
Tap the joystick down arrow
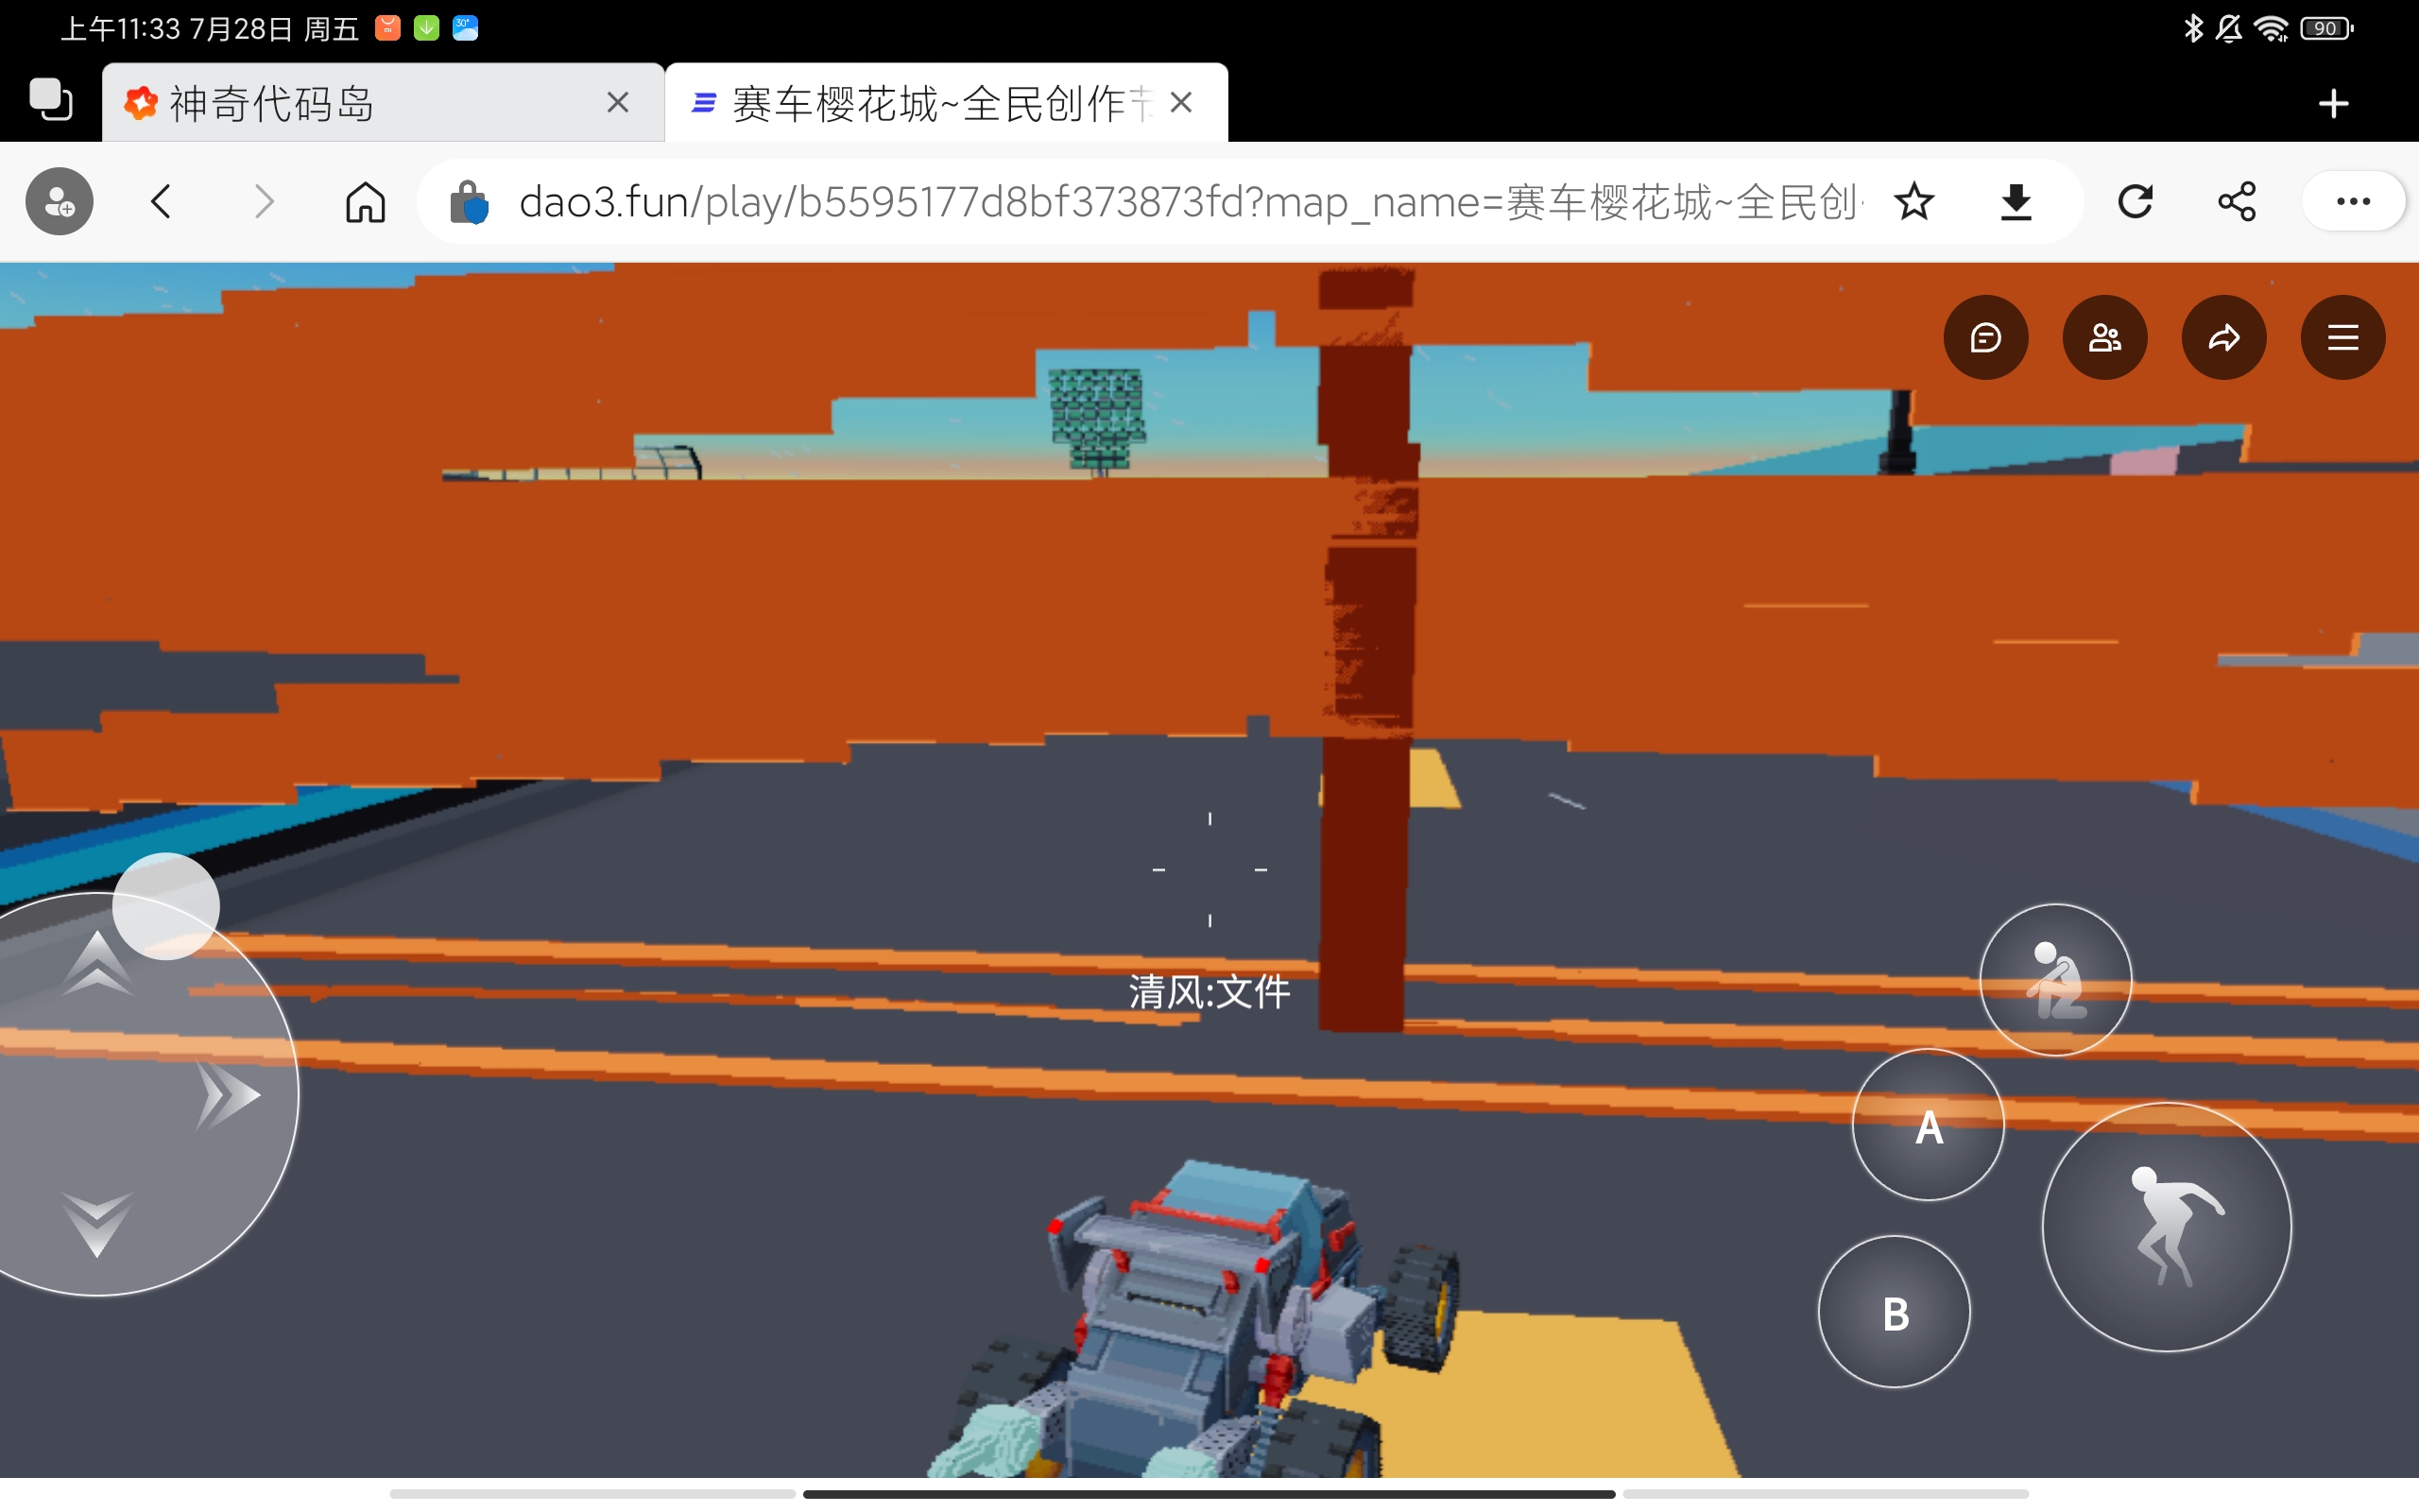[97, 1224]
